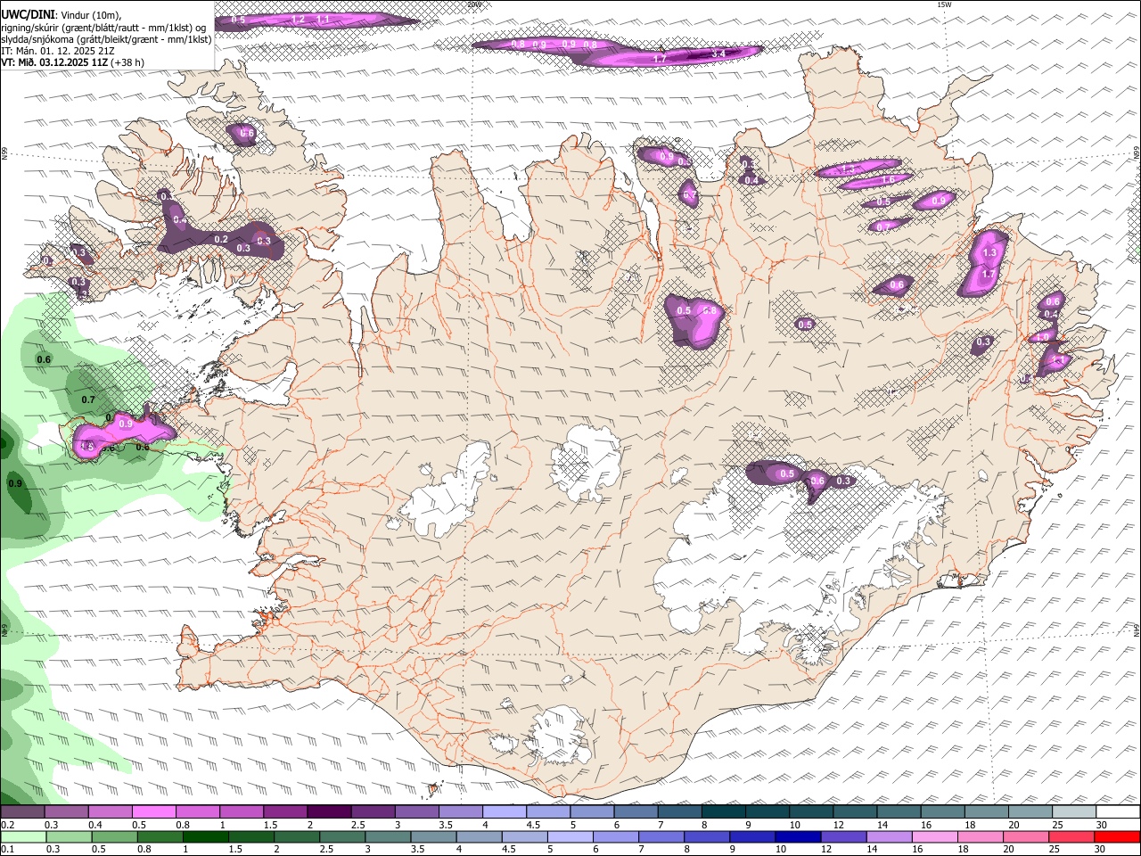Click lower legend swatch between 2.5 and 3
1141x856 pixels.
tap(342, 836)
